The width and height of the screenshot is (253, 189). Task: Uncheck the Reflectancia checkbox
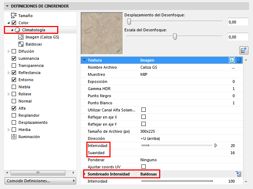click(14, 73)
